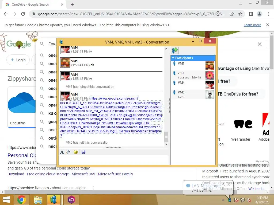Click the Action Center flag tray icon
The height and width of the screenshot is (205, 274).
[236, 200]
